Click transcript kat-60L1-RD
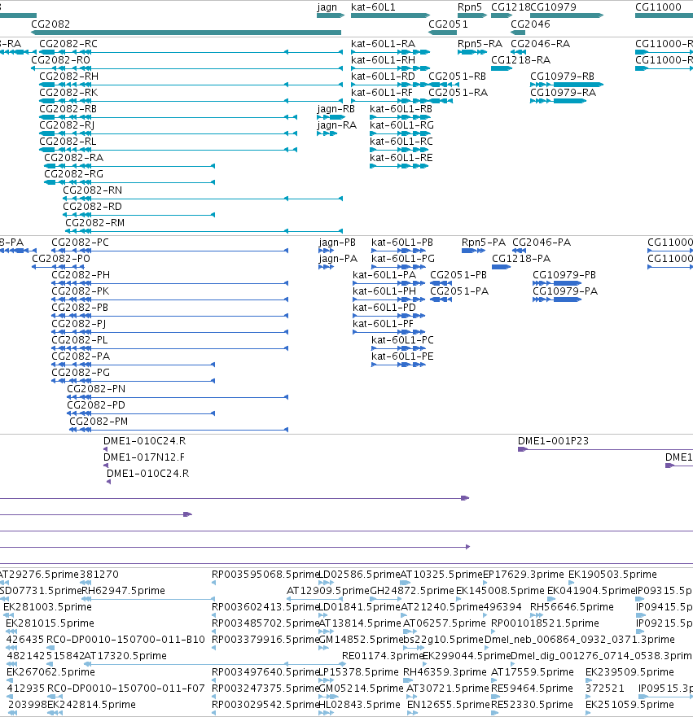This screenshot has width=693, height=717. tap(383, 77)
